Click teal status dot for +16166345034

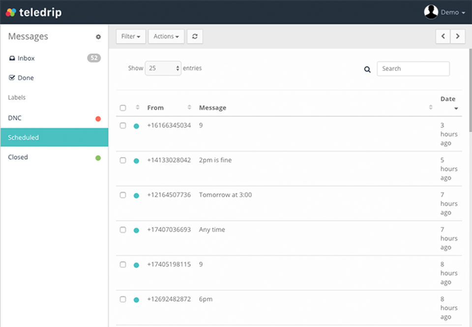[136, 126]
